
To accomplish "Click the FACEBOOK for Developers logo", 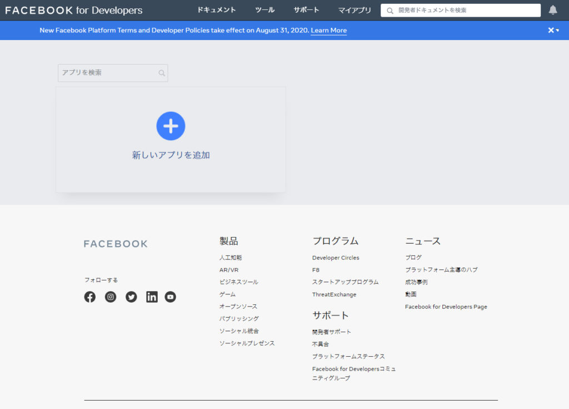I will [x=74, y=10].
